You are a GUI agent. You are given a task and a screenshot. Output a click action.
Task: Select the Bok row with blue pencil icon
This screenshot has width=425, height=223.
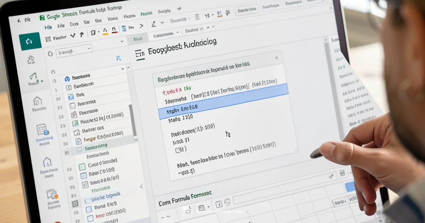[x=95, y=95]
